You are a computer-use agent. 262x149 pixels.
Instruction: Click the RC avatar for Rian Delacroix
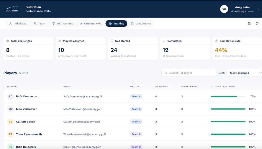point(10,147)
